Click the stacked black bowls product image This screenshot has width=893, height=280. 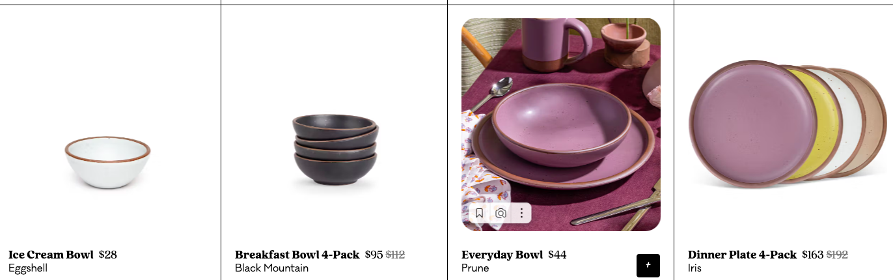tap(335, 150)
